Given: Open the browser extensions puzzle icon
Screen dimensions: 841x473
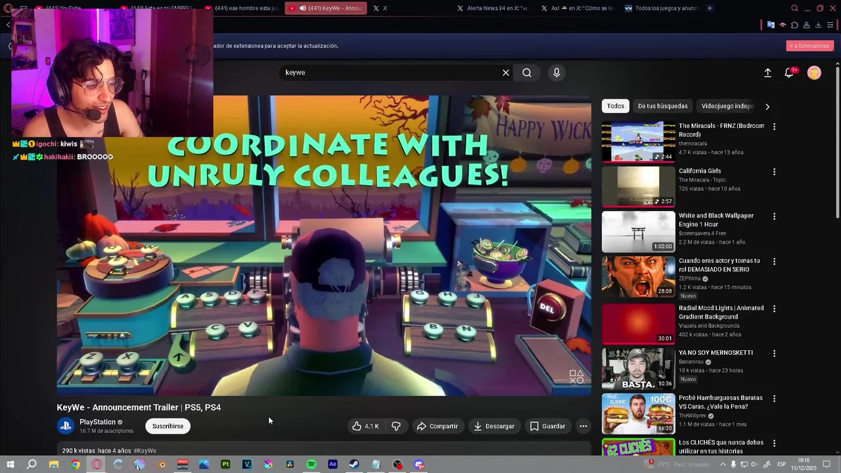Looking at the screenshot, I should tap(794, 25).
